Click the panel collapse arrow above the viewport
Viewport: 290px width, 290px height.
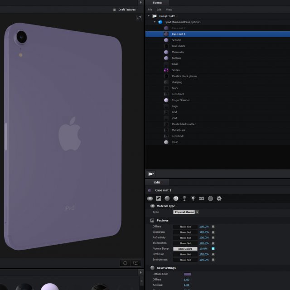[141, 2]
